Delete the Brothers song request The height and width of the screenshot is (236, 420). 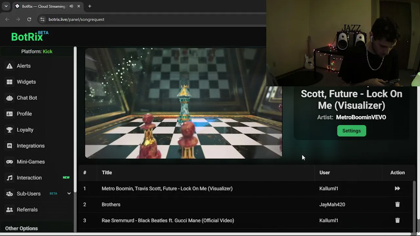point(397,205)
